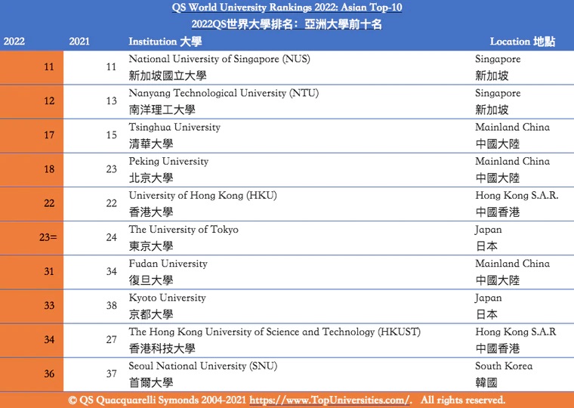Click the 2022 rank '17' orange cell
Image resolution: width=574 pixels, height=408 pixels.
pyautogui.click(x=32, y=135)
